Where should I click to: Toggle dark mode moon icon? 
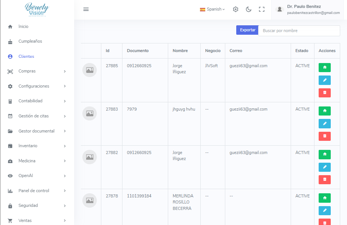(x=248, y=9)
